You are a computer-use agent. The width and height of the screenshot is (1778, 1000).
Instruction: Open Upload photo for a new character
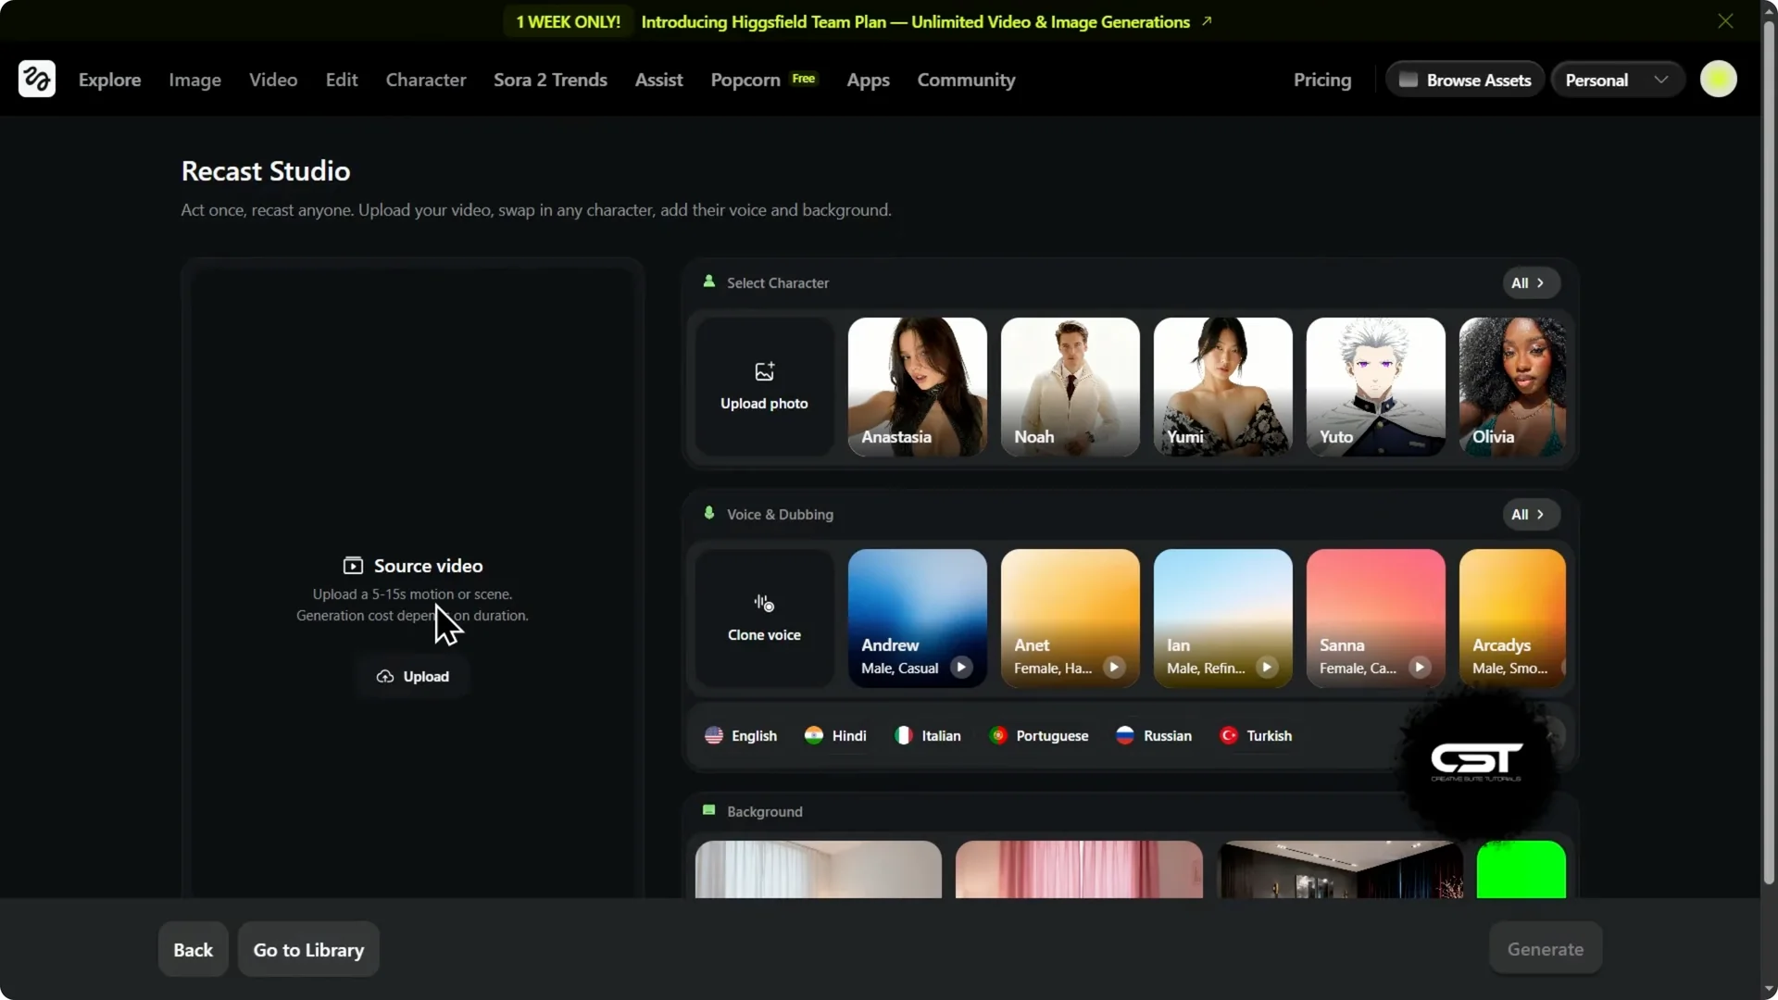(x=763, y=384)
